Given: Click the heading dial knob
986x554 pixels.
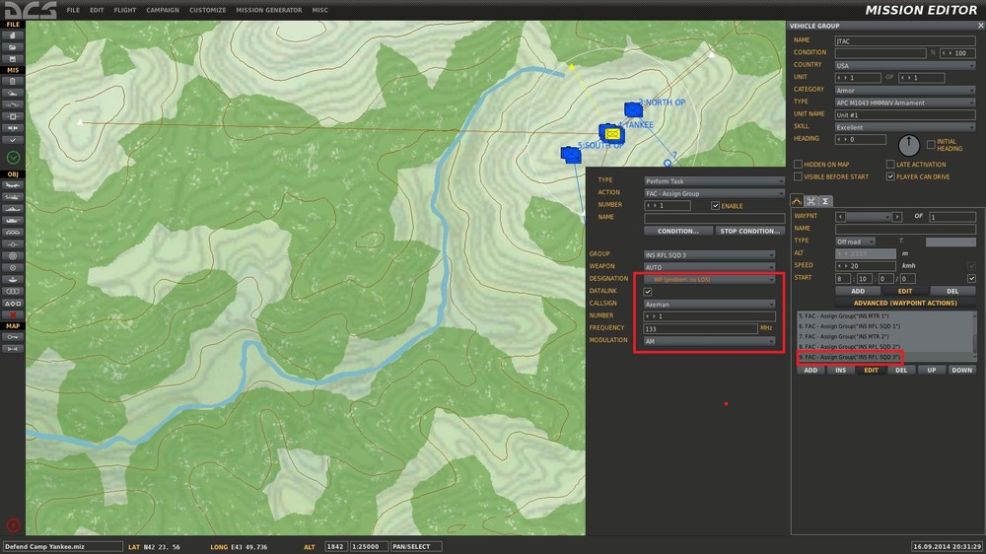Looking at the screenshot, I should click(909, 144).
